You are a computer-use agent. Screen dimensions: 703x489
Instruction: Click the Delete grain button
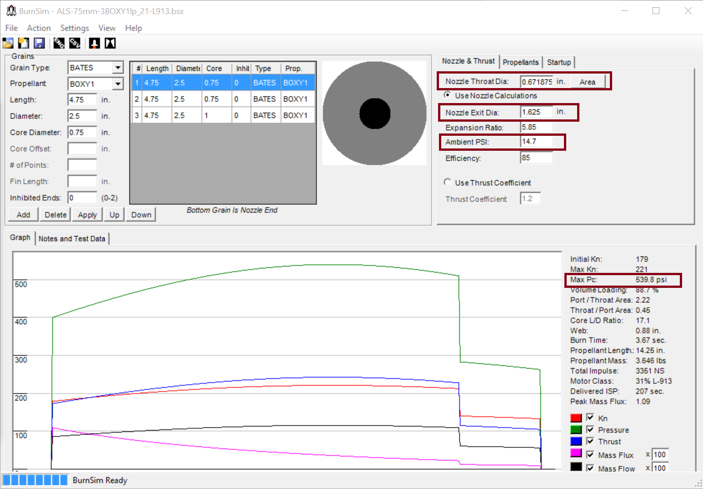(55, 215)
